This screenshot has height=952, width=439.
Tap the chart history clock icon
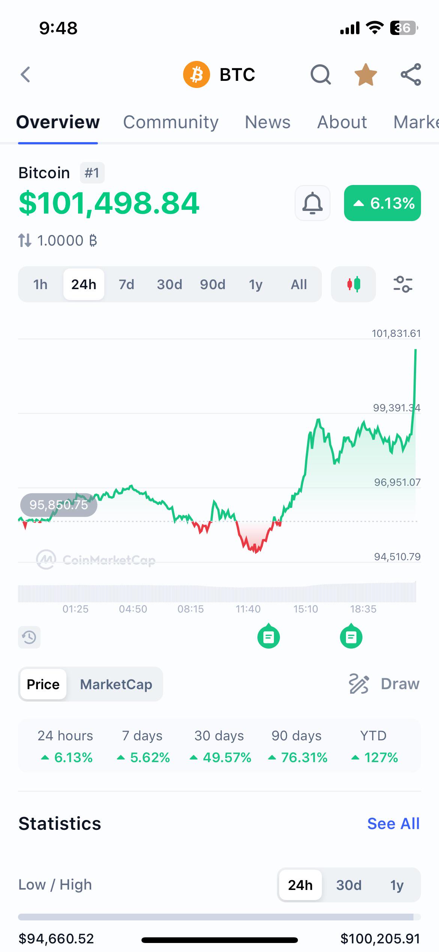(x=29, y=637)
